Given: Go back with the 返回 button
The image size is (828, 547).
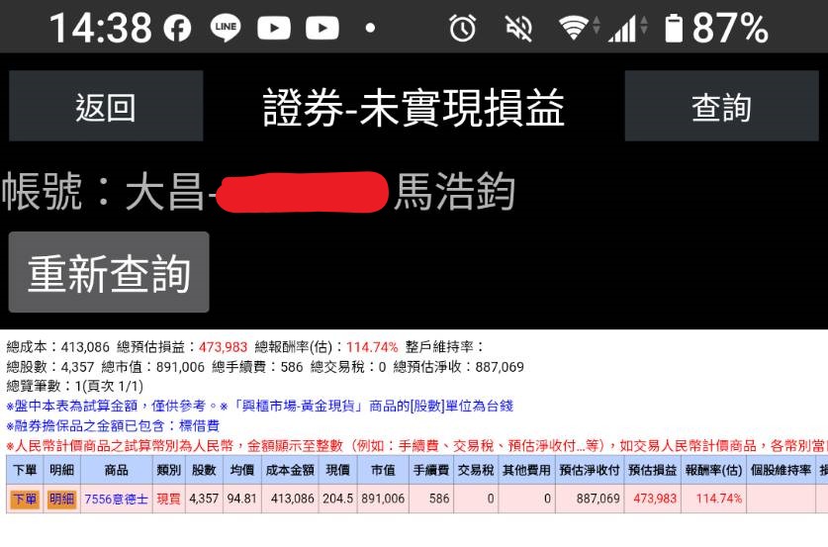Looking at the screenshot, I should tap(106, 106).
